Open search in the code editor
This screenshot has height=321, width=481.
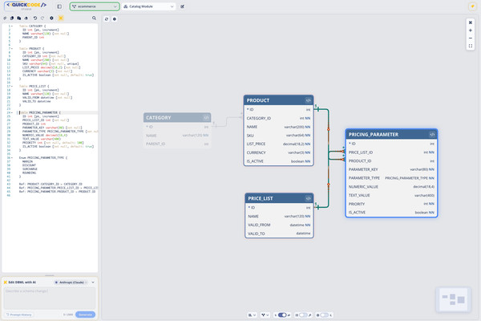(94, 18)
